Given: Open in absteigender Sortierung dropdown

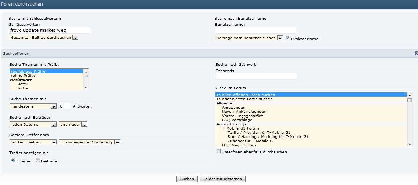Looking at the screenshot, I should [89, 142].
